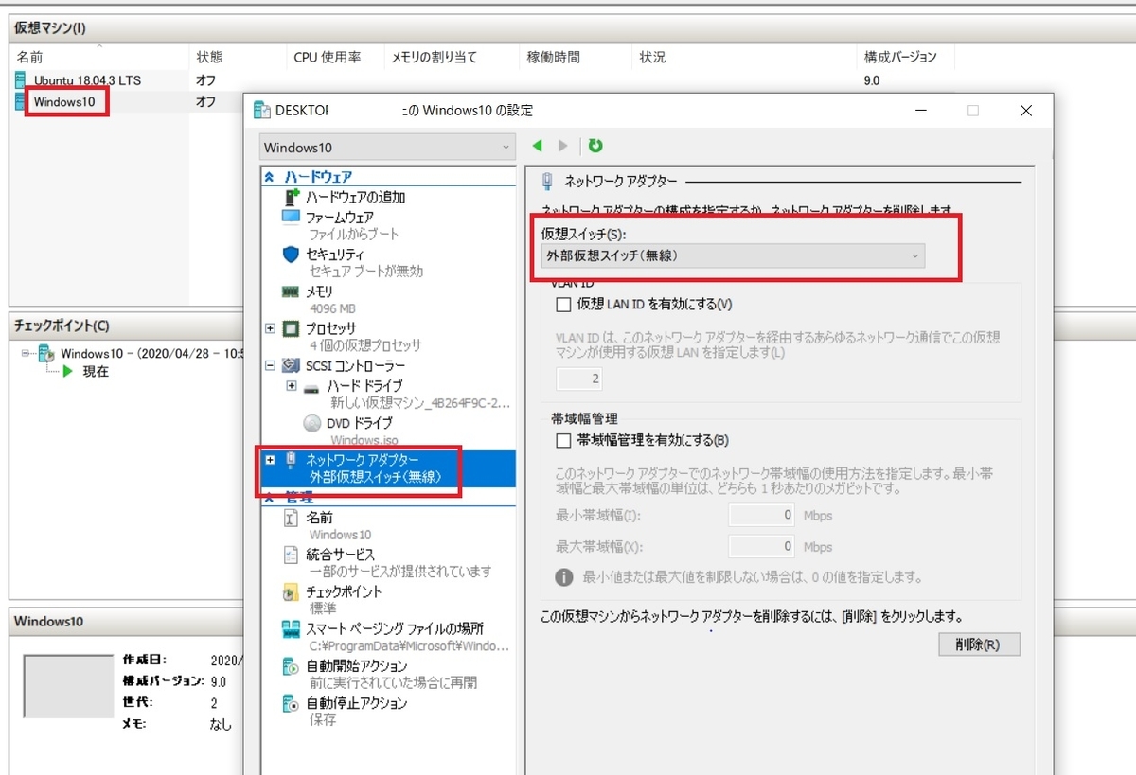
Task: Click the Windows10 VM thumbnail in details pane
Action: click(68, 686)
